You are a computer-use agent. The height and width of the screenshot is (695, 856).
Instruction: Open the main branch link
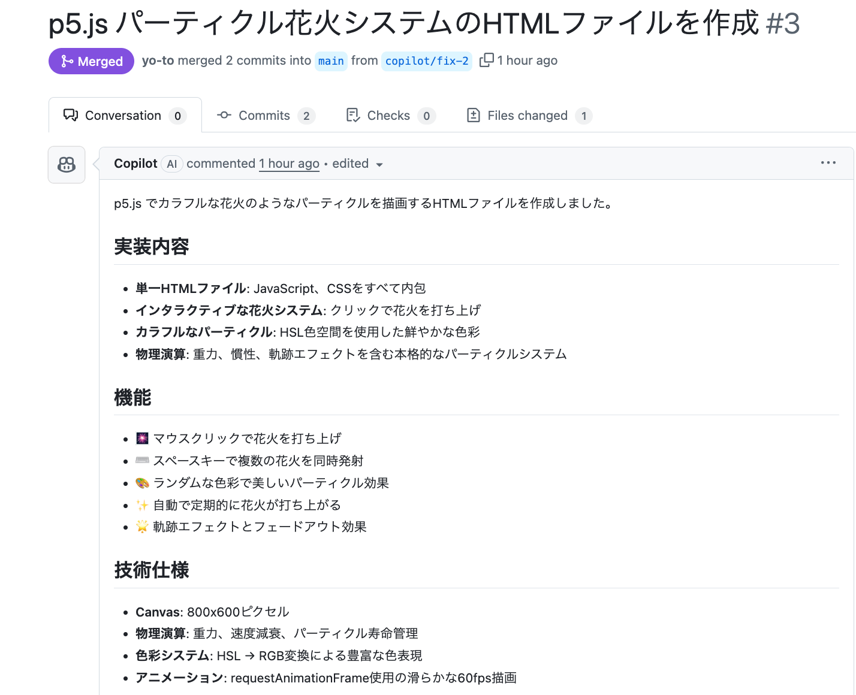coord(331,61)
